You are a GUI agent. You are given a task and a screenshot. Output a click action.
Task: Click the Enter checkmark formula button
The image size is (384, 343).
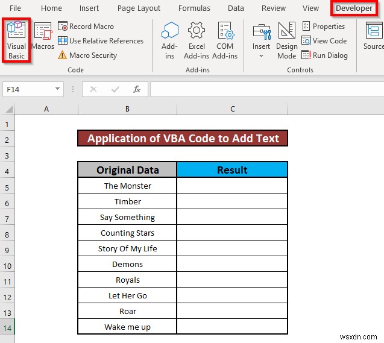click(115, 89)
